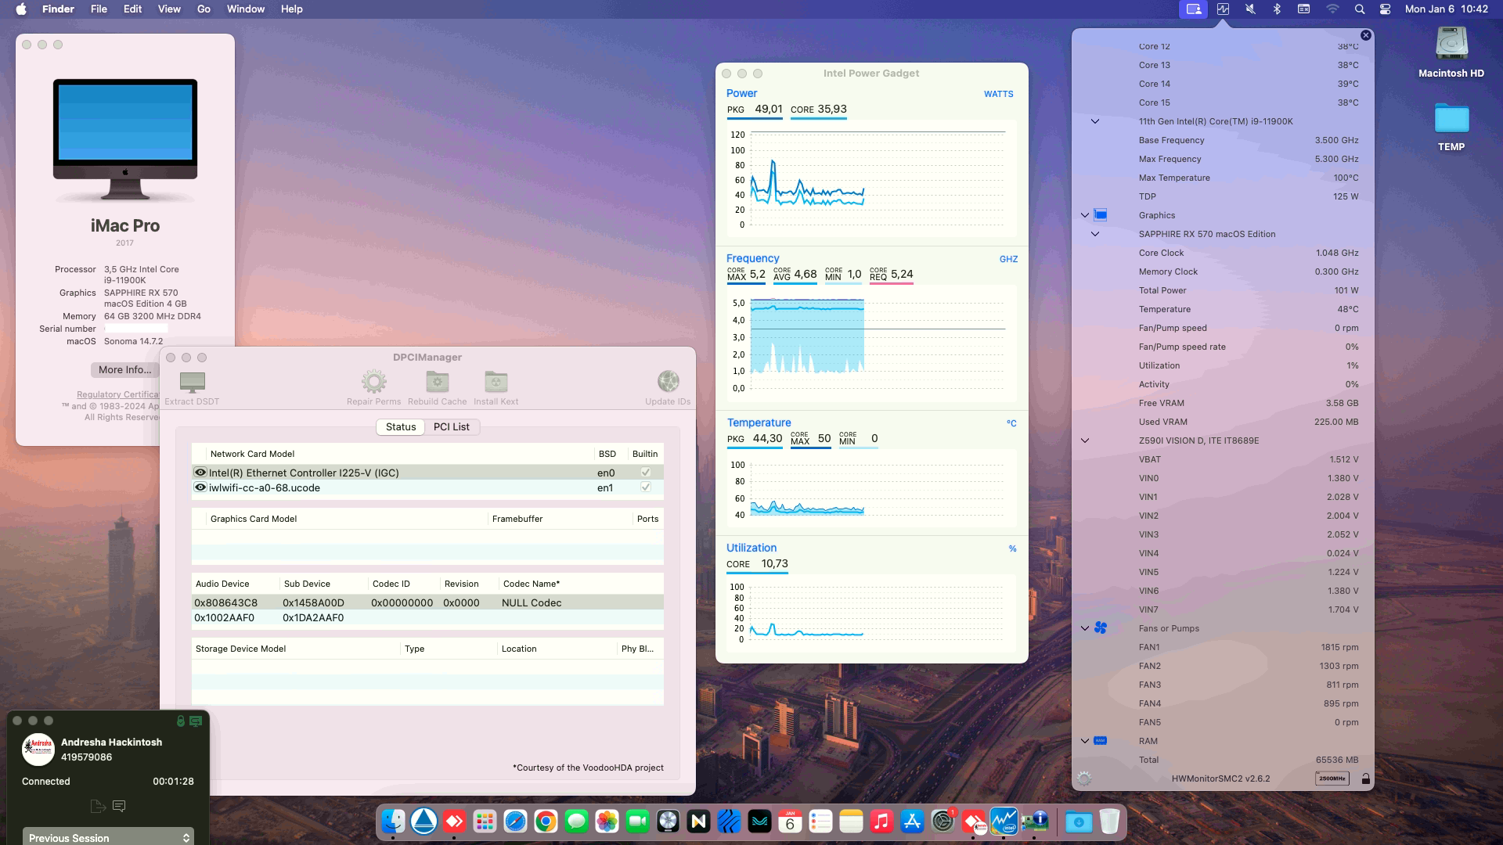Toggle eye icon for Intel Ethernet Controller

pos(200,473)
